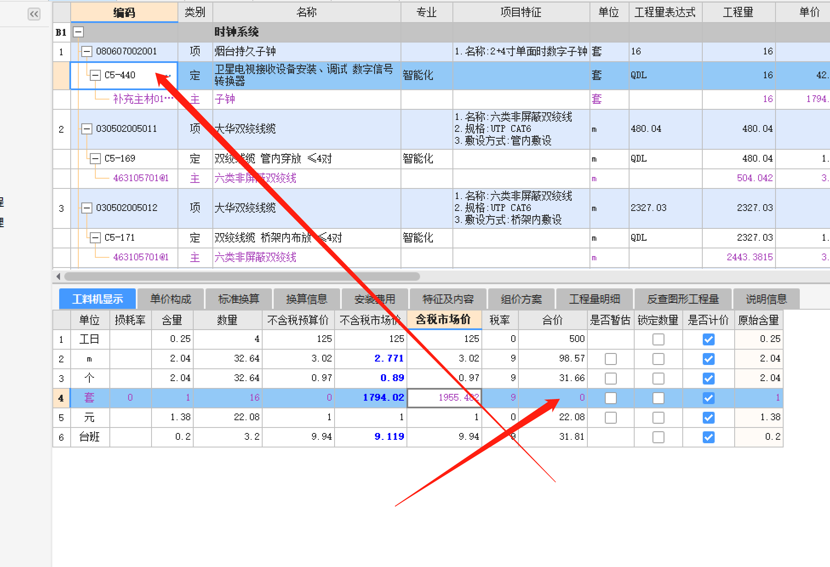Uncheck 是否计价 for the 套 row
Screen dimensions: 830x567
[709, 398]
